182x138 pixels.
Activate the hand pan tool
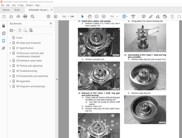click(x=90, y=17)
